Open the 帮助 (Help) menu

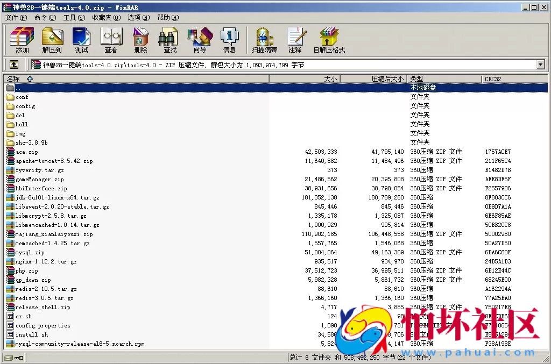coord(168,18)
